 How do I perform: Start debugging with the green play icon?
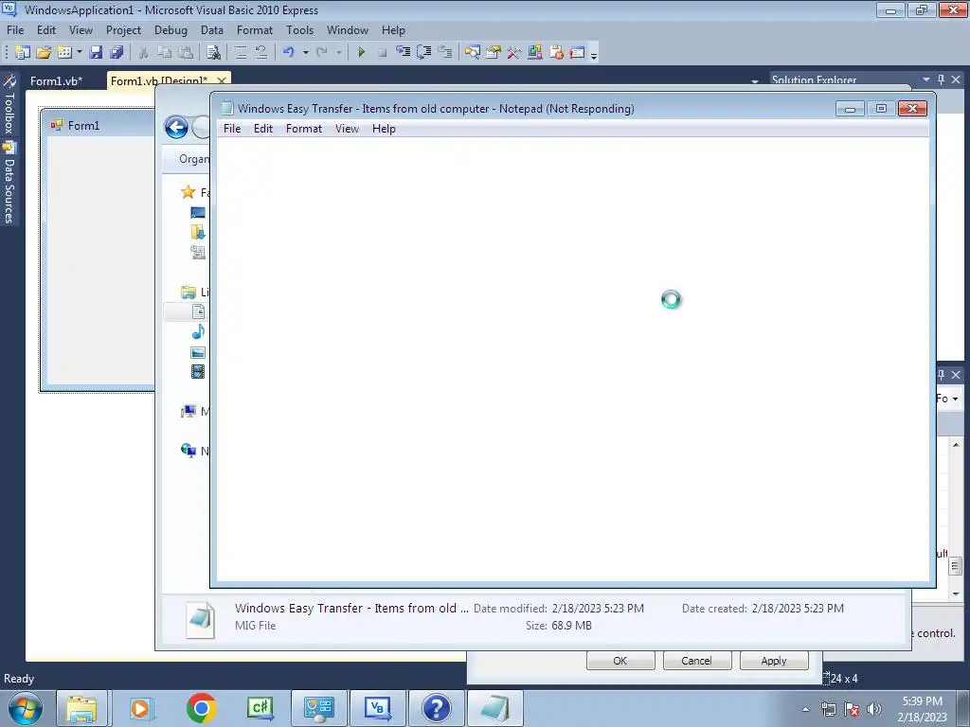[x=362, y=53]
